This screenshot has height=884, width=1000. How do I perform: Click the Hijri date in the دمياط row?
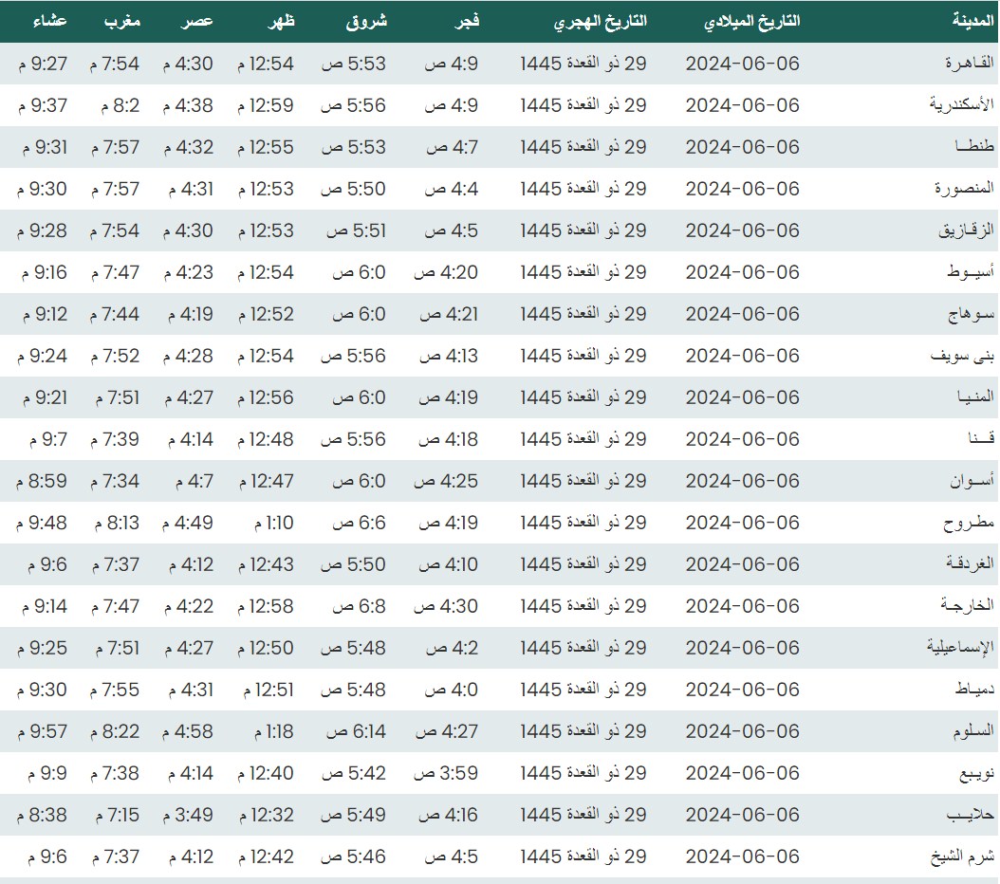(x=583, y=690)
